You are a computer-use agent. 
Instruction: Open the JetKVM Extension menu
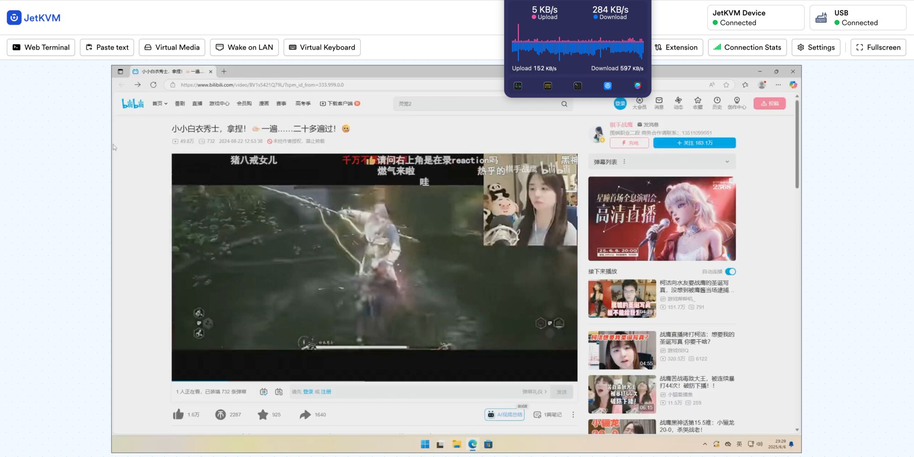coord(676,47)
